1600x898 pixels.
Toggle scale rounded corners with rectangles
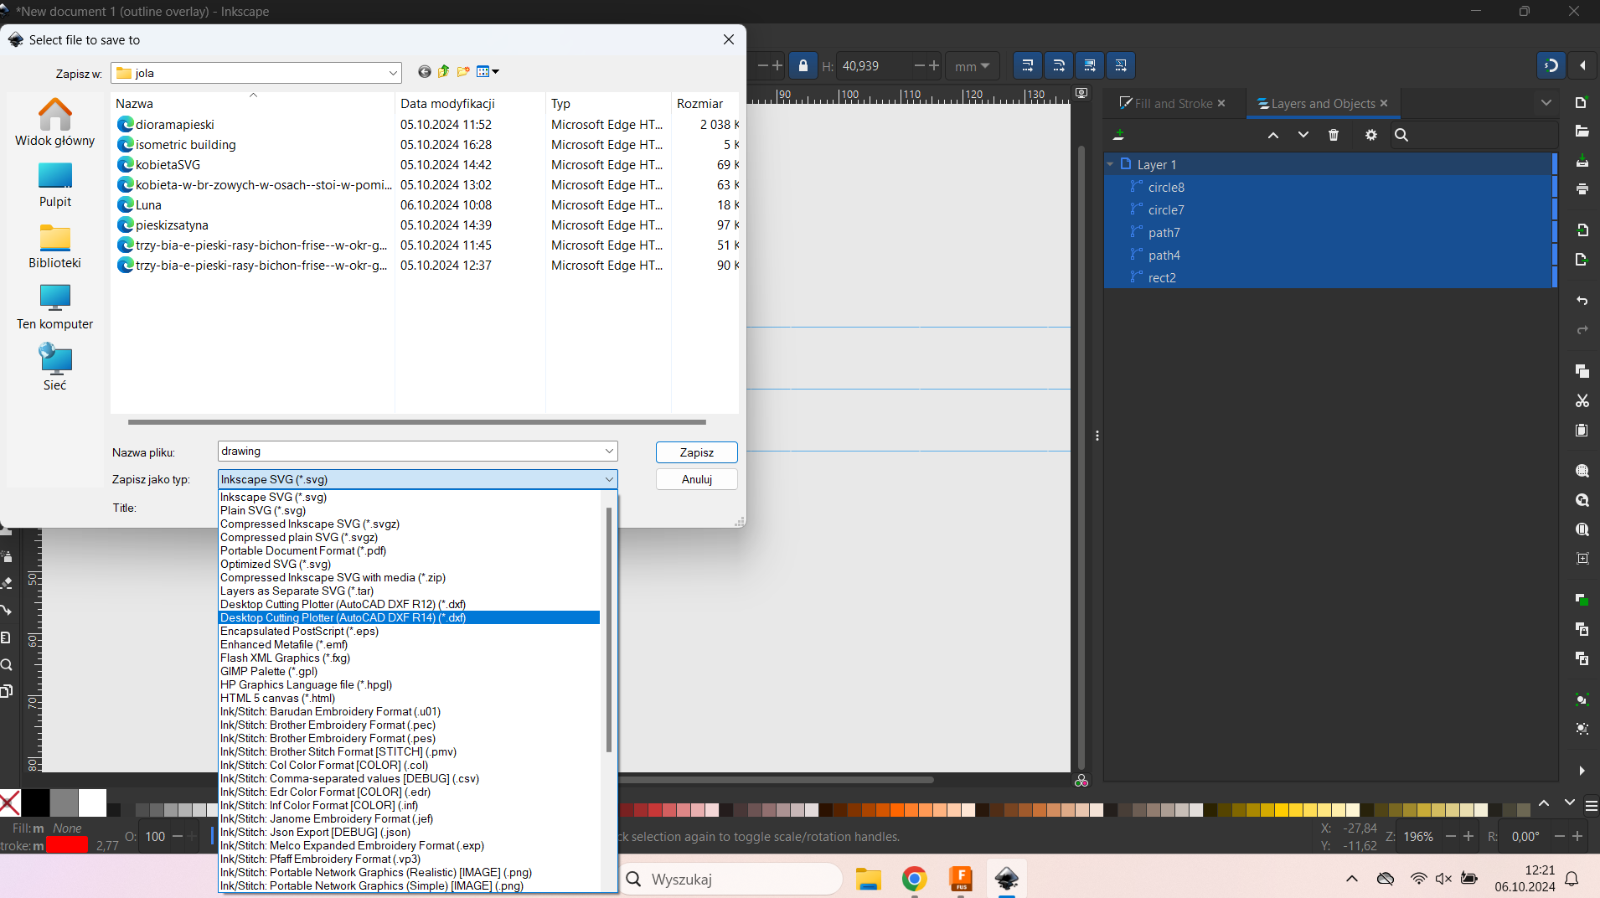coord(1059,65)
